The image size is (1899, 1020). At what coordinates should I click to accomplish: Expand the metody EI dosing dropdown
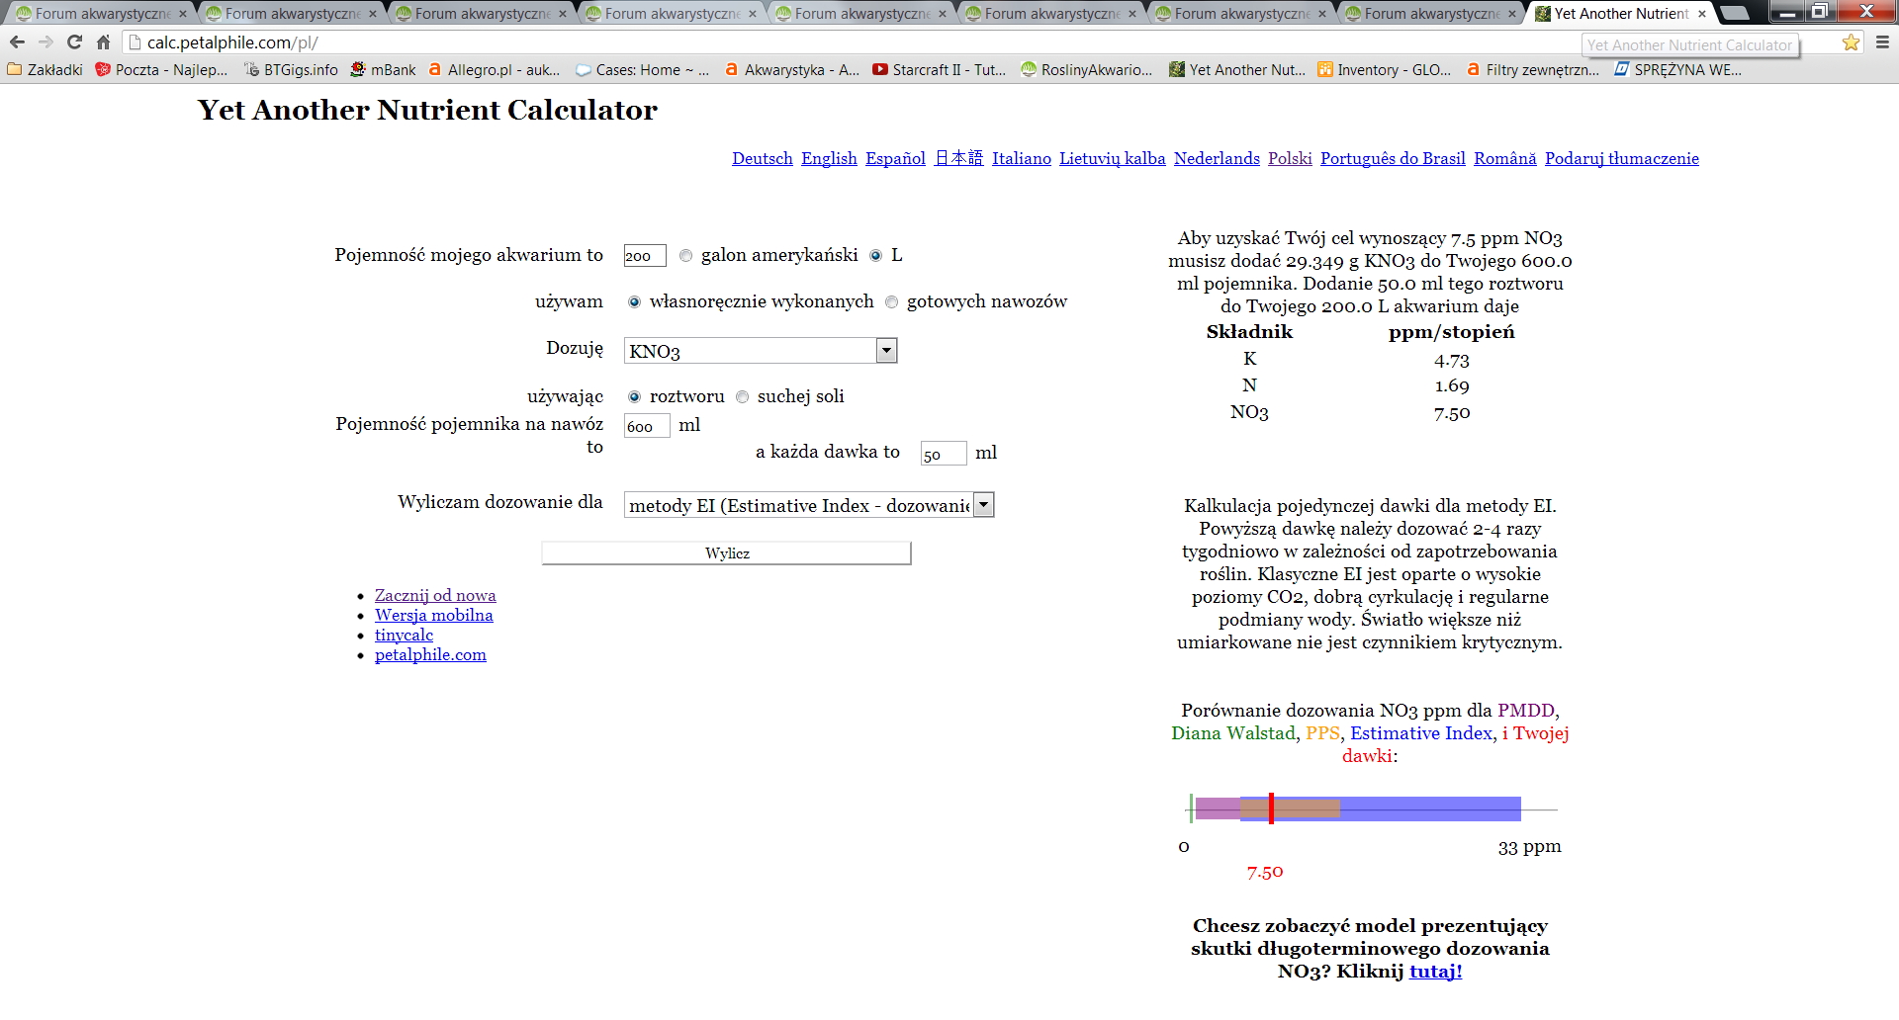pyautogui.click(x=809, y=505)
